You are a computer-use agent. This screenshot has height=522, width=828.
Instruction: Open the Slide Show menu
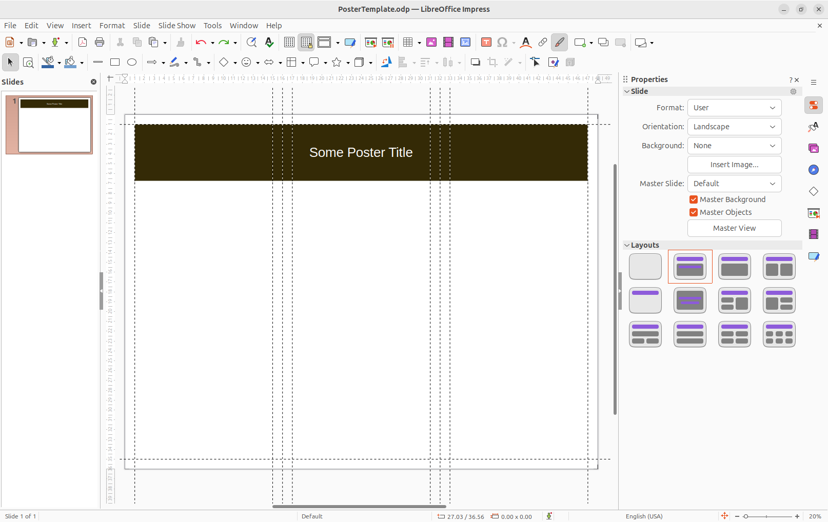[x=176, y=26]
